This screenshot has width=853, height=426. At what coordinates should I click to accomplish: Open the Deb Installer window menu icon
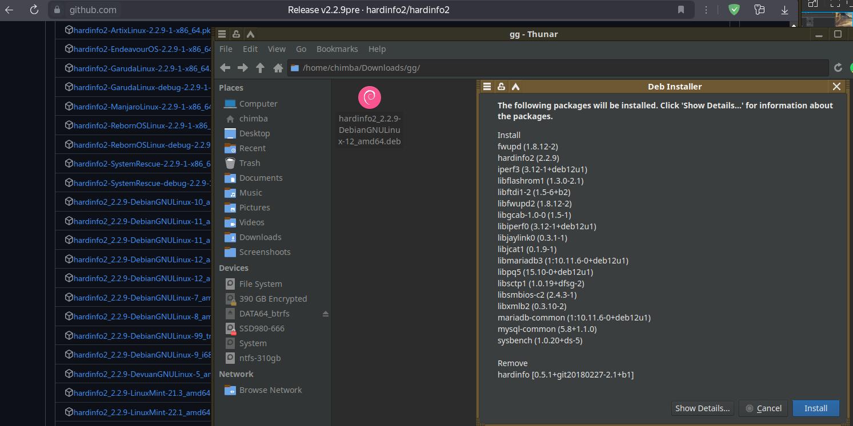487,87
